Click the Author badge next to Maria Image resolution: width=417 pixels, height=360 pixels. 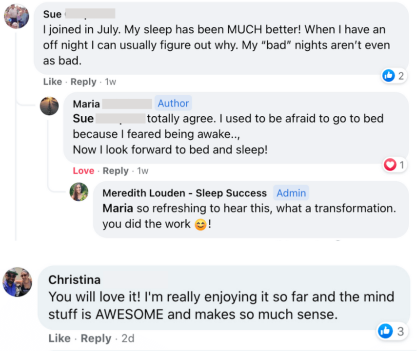click(173, 104)
